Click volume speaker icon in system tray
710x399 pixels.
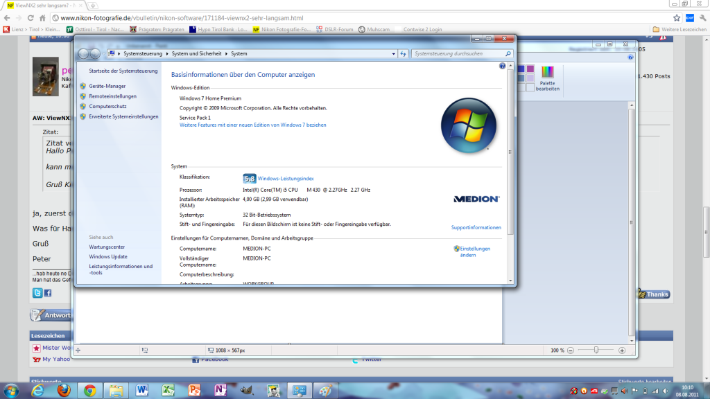(x=665, y=391)
